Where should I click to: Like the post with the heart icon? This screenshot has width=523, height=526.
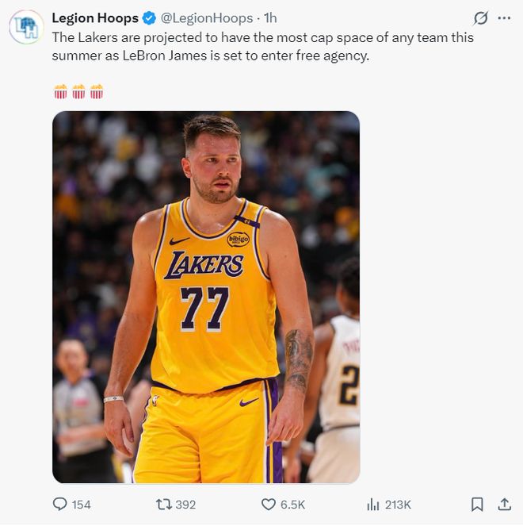point(268,505)
